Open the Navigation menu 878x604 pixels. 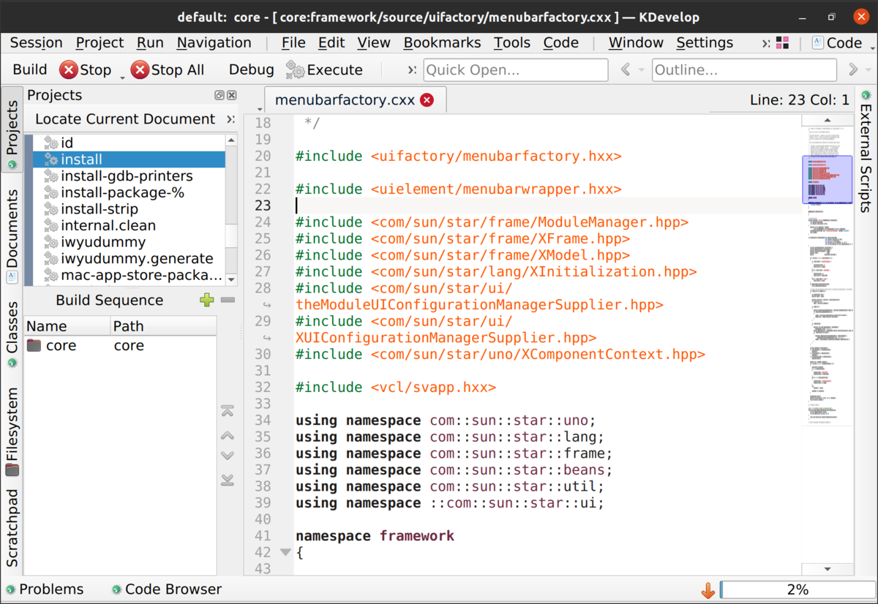click(x=214, y=42)
